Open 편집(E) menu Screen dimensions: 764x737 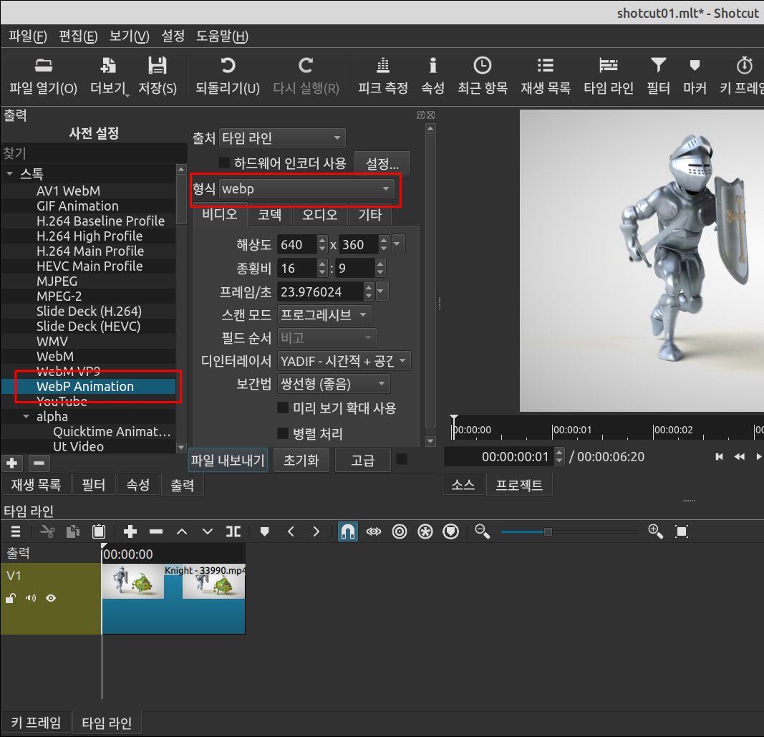78,36
